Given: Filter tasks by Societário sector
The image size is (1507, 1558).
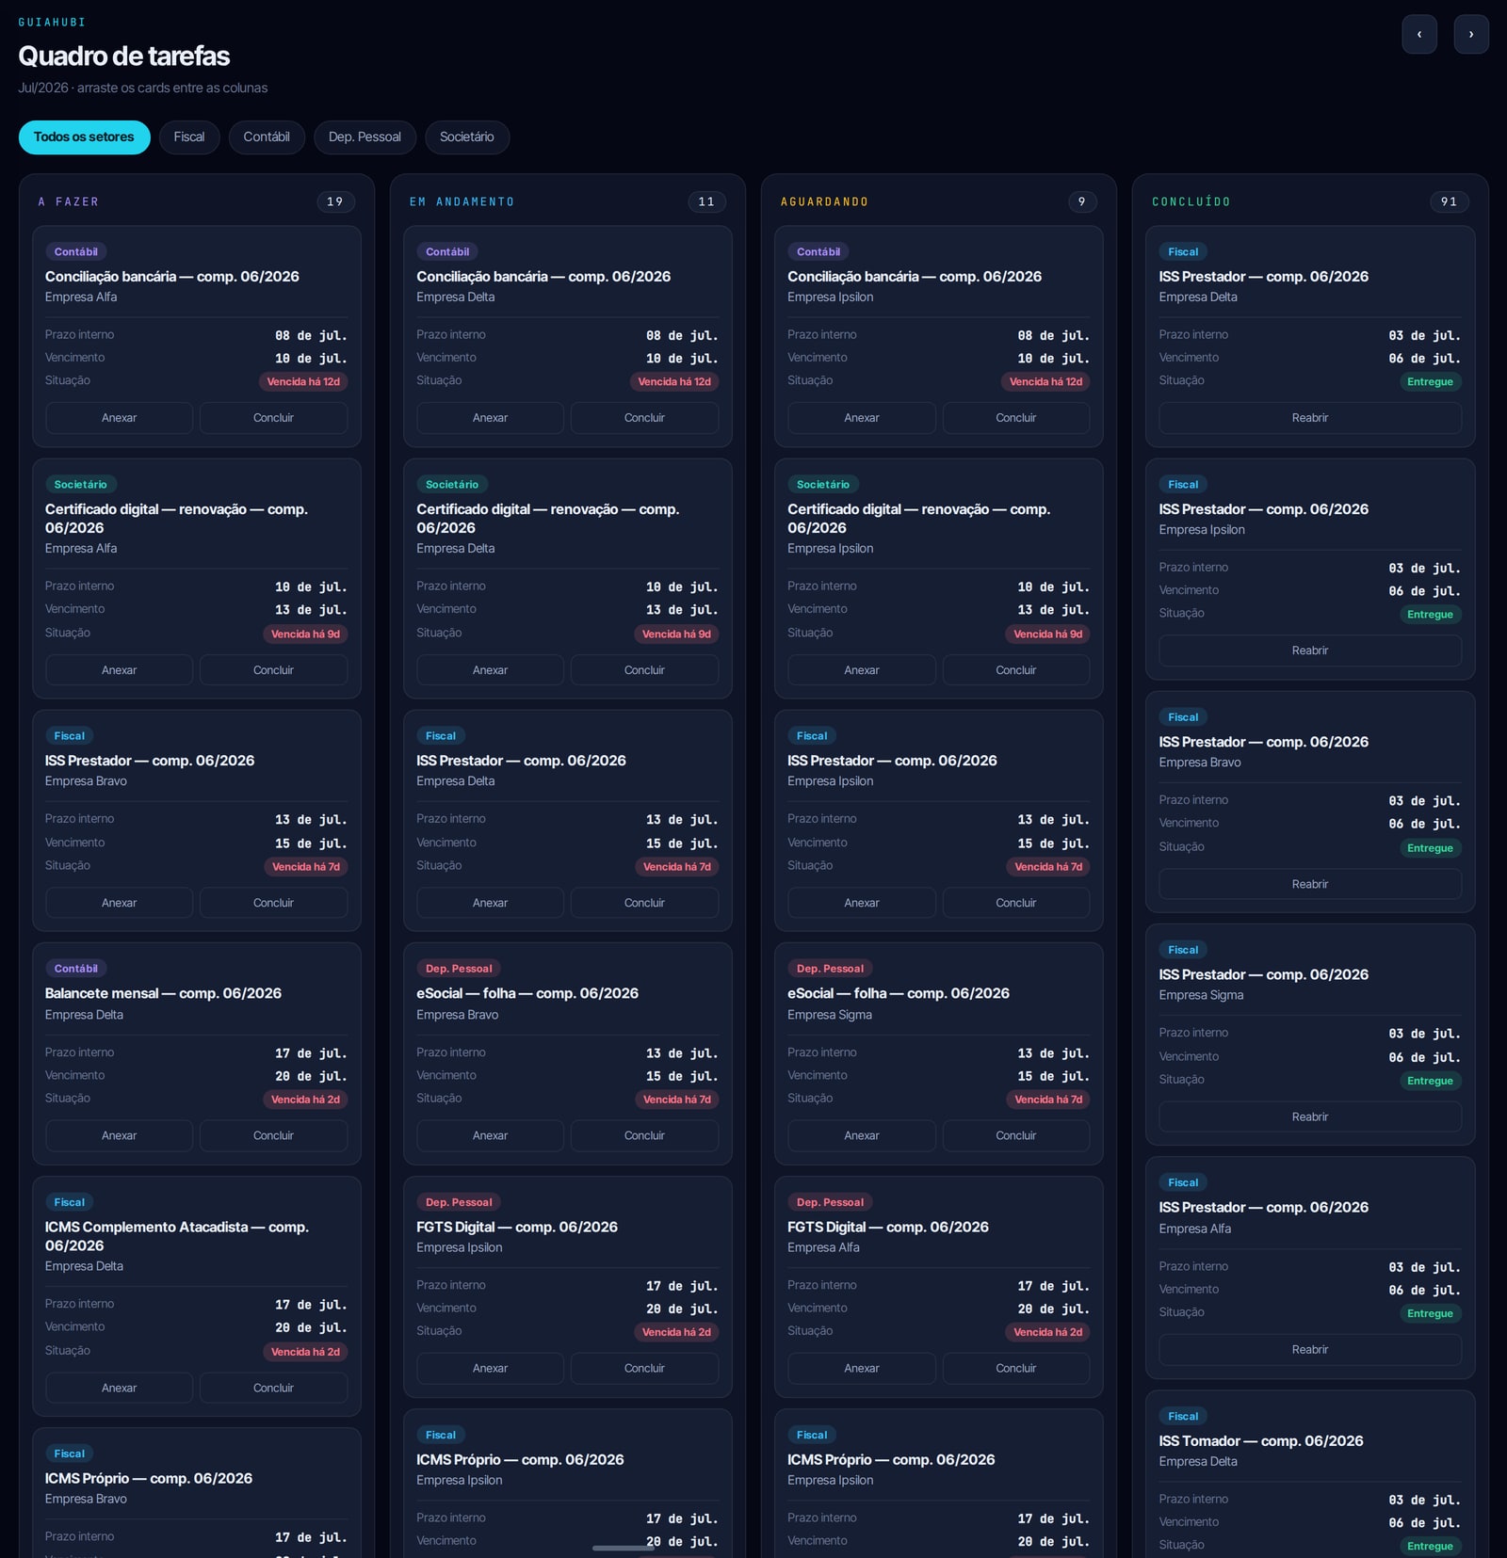Looking at the screenshot, I should coord(467,137).
